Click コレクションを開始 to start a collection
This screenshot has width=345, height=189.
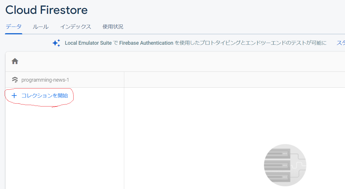click(x=44, y=96)
